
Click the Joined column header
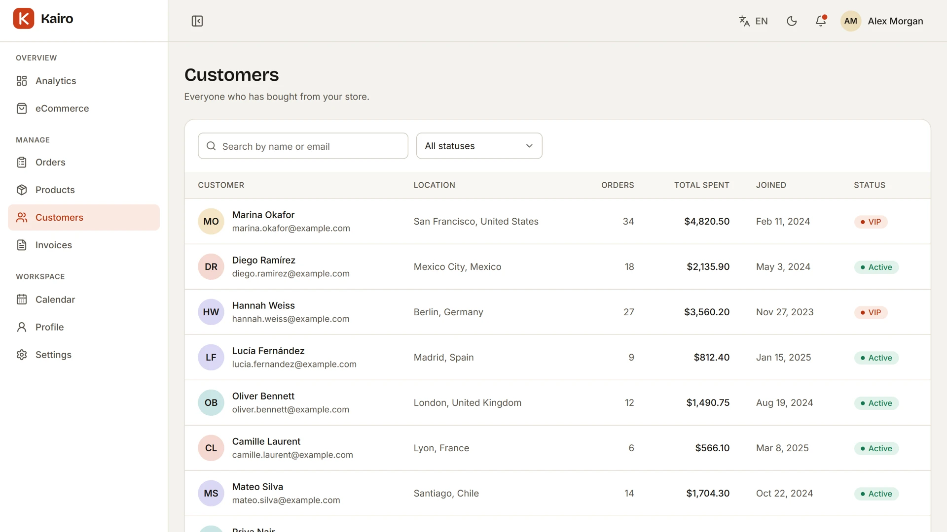click(771, 185)
